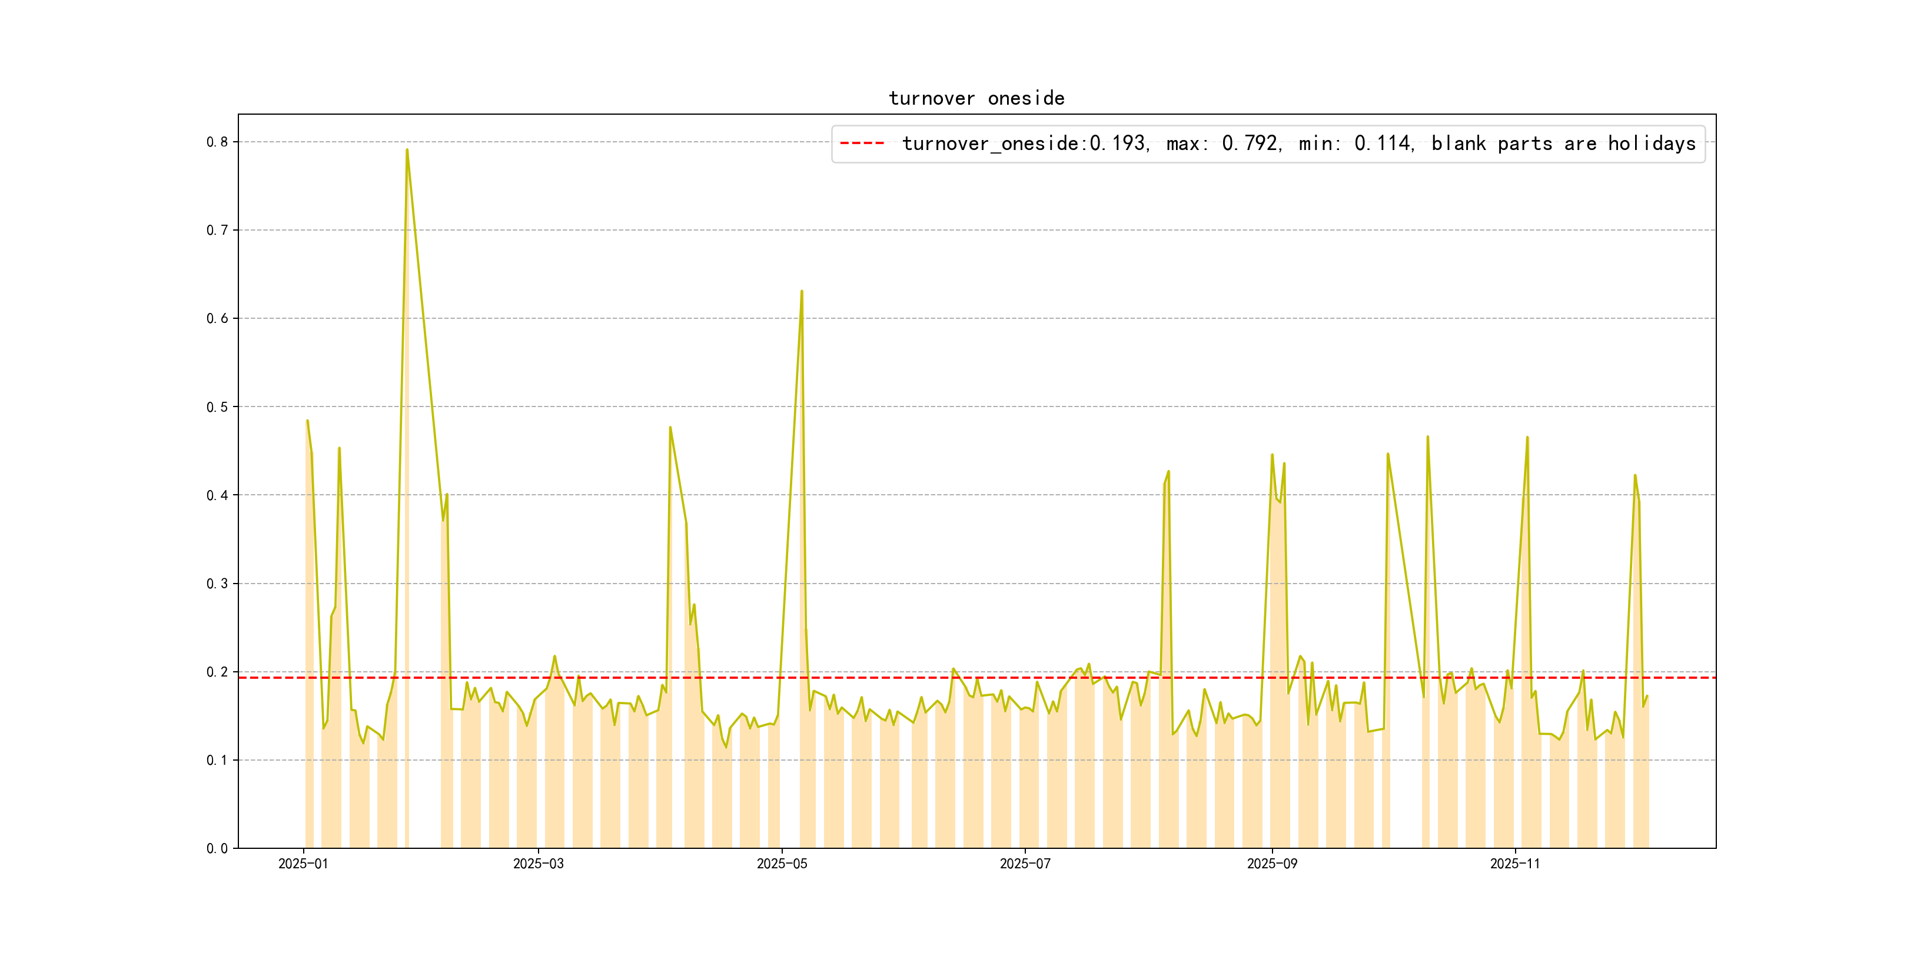Click the last peak near 0.42 in December
Screen dimensions: 1907x953
[1634, 476]
